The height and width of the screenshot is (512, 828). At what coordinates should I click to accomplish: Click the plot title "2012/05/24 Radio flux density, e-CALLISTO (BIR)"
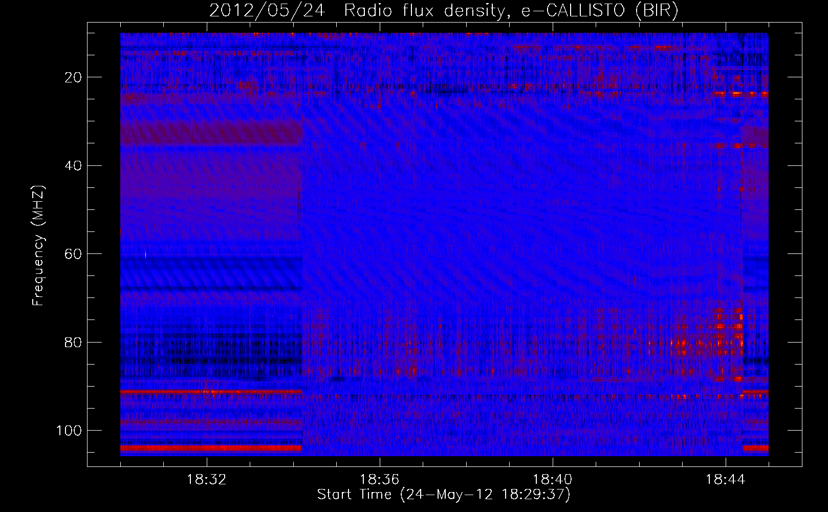tap(444, 10)
